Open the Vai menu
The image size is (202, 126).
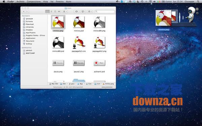pyautogui.click(x=52, y=2)
